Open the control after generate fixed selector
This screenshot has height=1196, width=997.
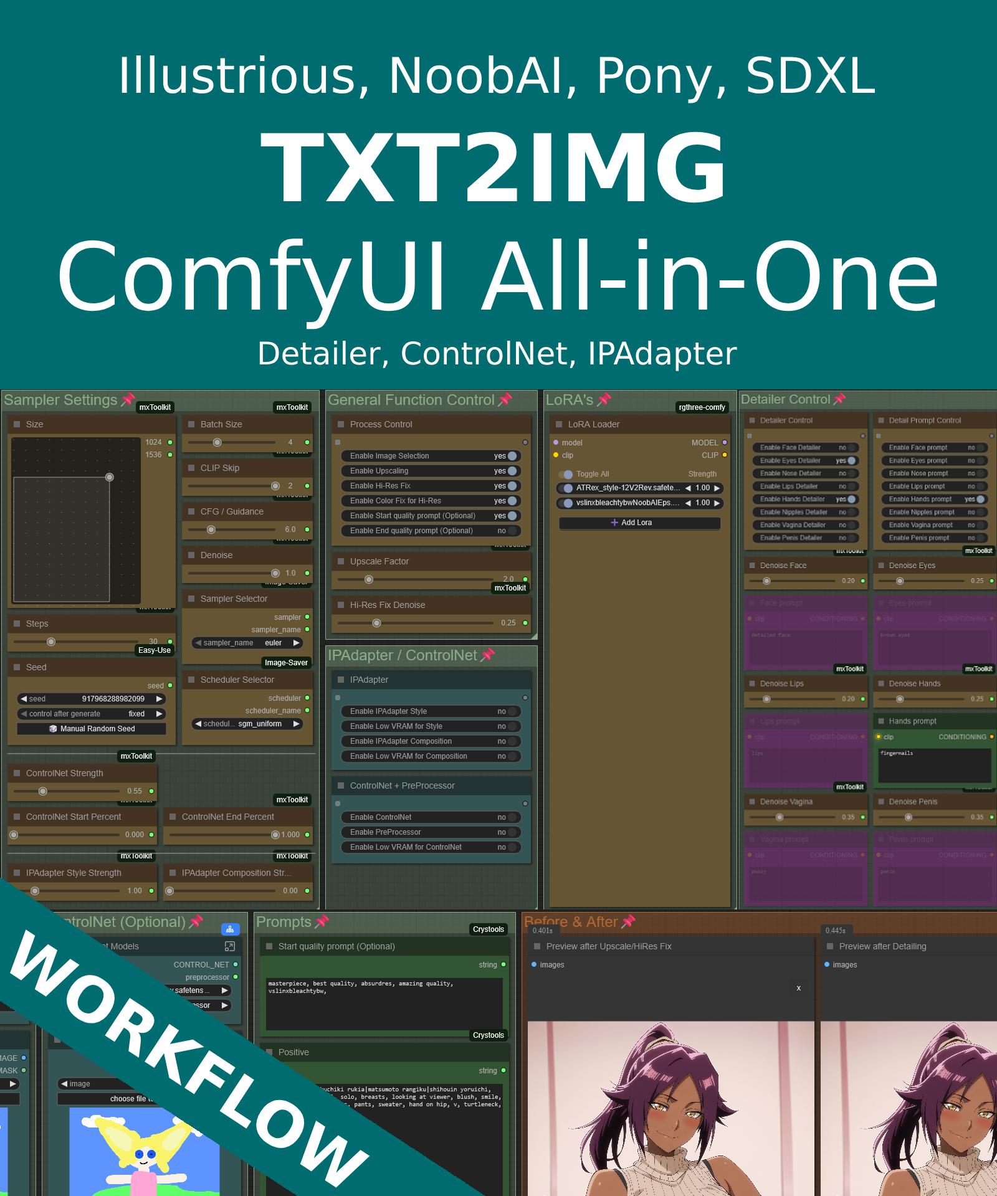92,714
